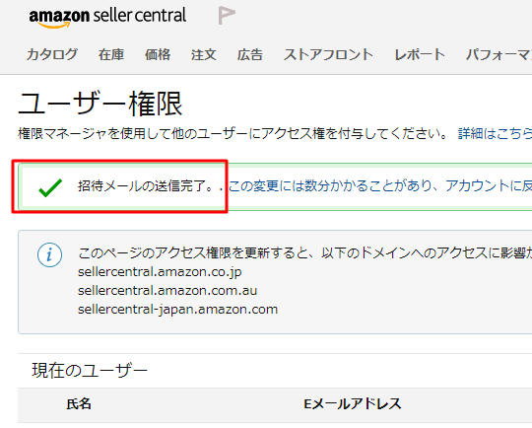Open the 注文 menu
The width and height of the screenshot is (532, 428).
coord(204,54)
